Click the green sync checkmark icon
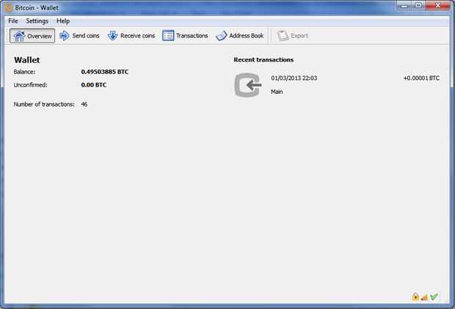 (x=434, y=297)
